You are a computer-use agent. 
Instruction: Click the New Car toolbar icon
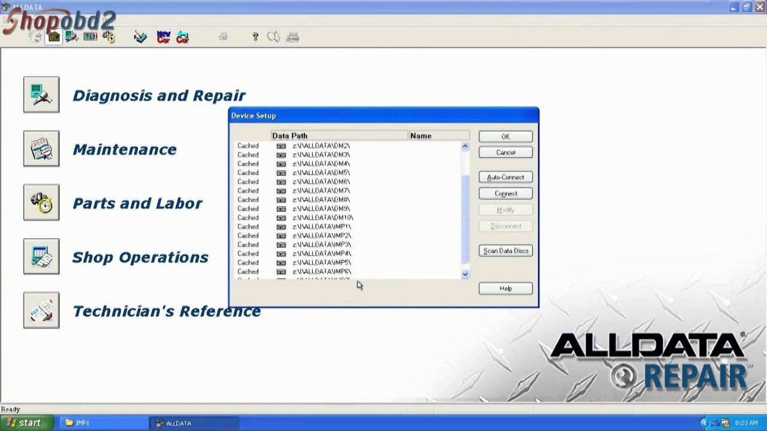164,37
